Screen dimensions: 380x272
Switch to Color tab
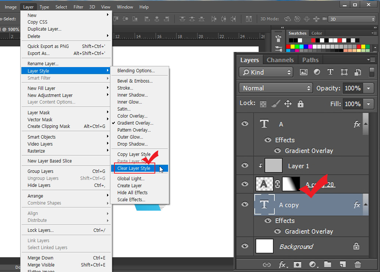point(316,33)
